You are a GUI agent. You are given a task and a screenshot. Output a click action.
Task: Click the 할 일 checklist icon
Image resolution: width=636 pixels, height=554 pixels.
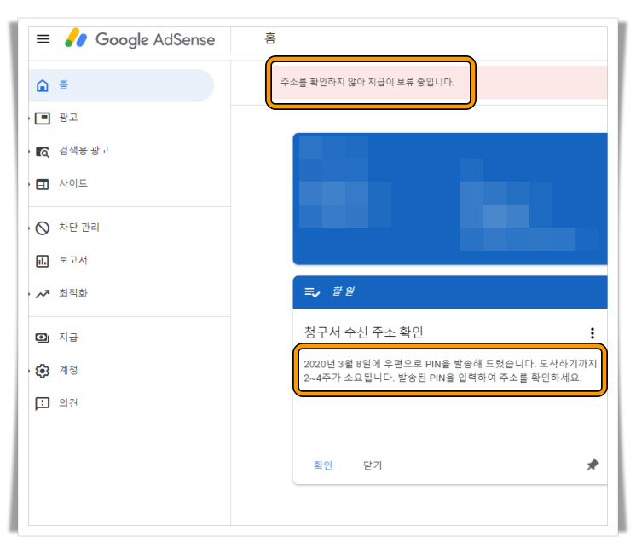pos(312,292)
